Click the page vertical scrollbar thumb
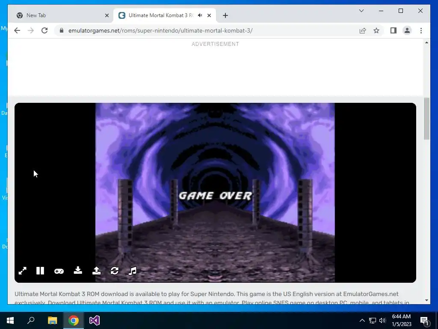 [x=426, y=118]
